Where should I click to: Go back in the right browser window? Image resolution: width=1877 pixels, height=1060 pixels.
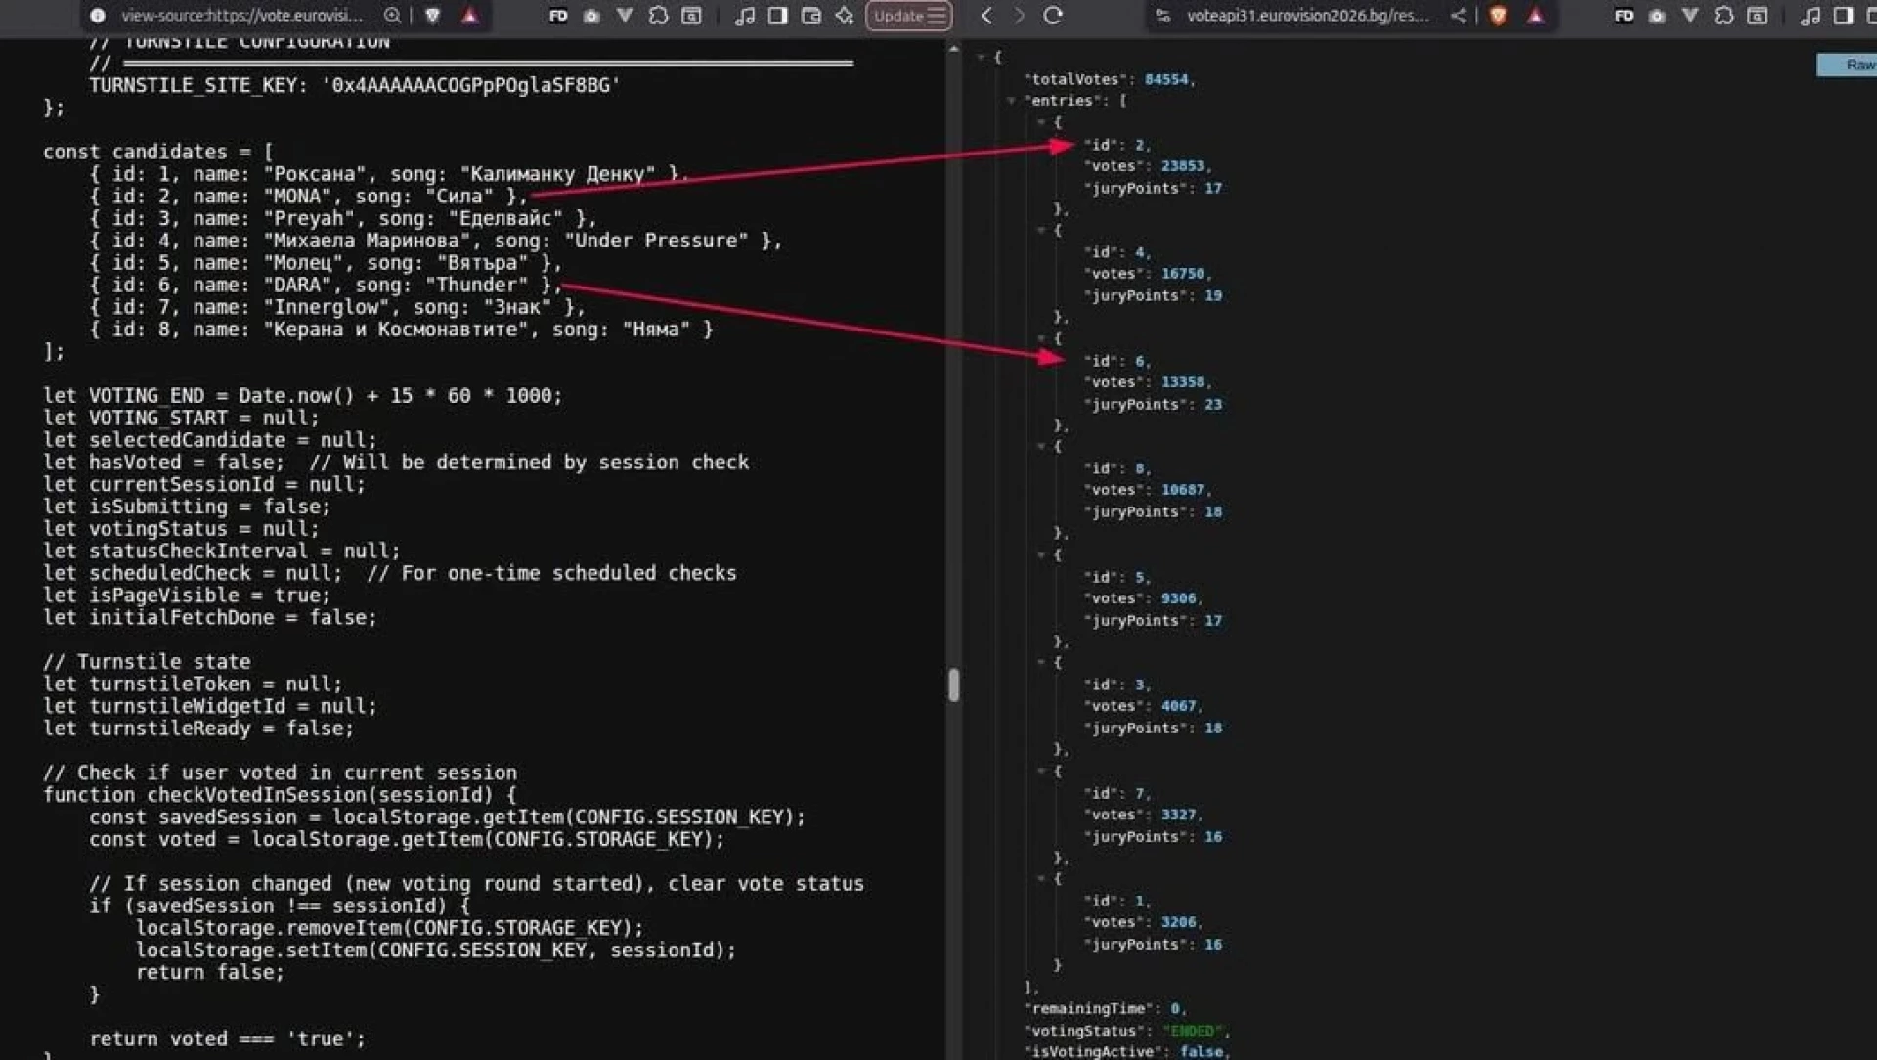[986, 16]
